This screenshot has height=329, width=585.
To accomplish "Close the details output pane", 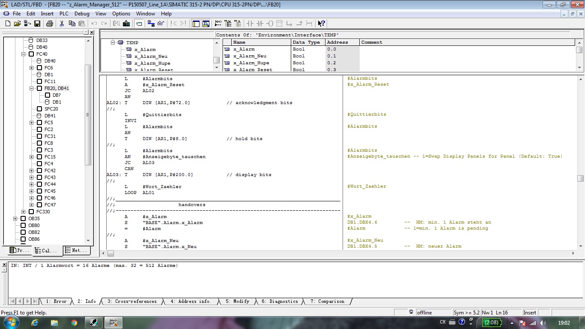I will tap(4, 264).
